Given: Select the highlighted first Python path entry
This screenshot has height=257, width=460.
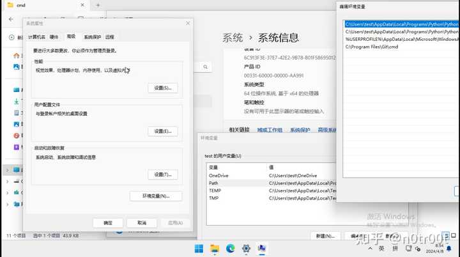Looking at the screenshot, I should click(x=401, y=24).
